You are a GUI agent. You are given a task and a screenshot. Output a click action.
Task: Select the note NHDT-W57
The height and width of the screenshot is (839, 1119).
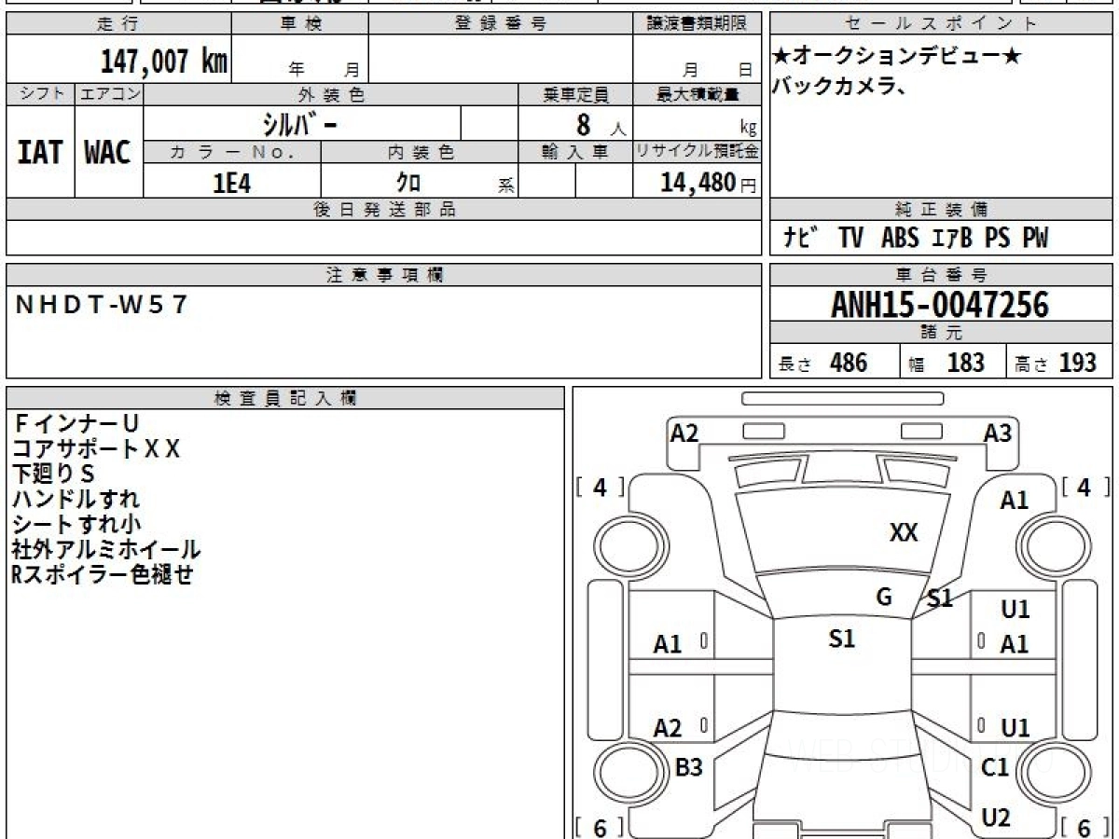[103, 304]
